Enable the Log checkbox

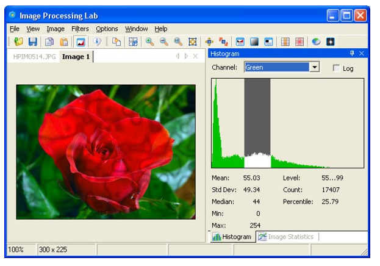tap(336, 68)
